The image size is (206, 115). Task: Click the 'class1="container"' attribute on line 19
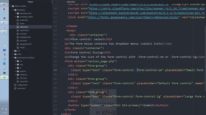87,48
